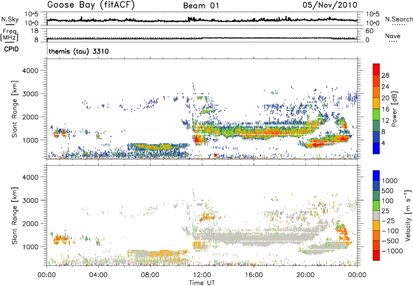Click the '3000' tick label in the velocity panel

click(30, 200)
